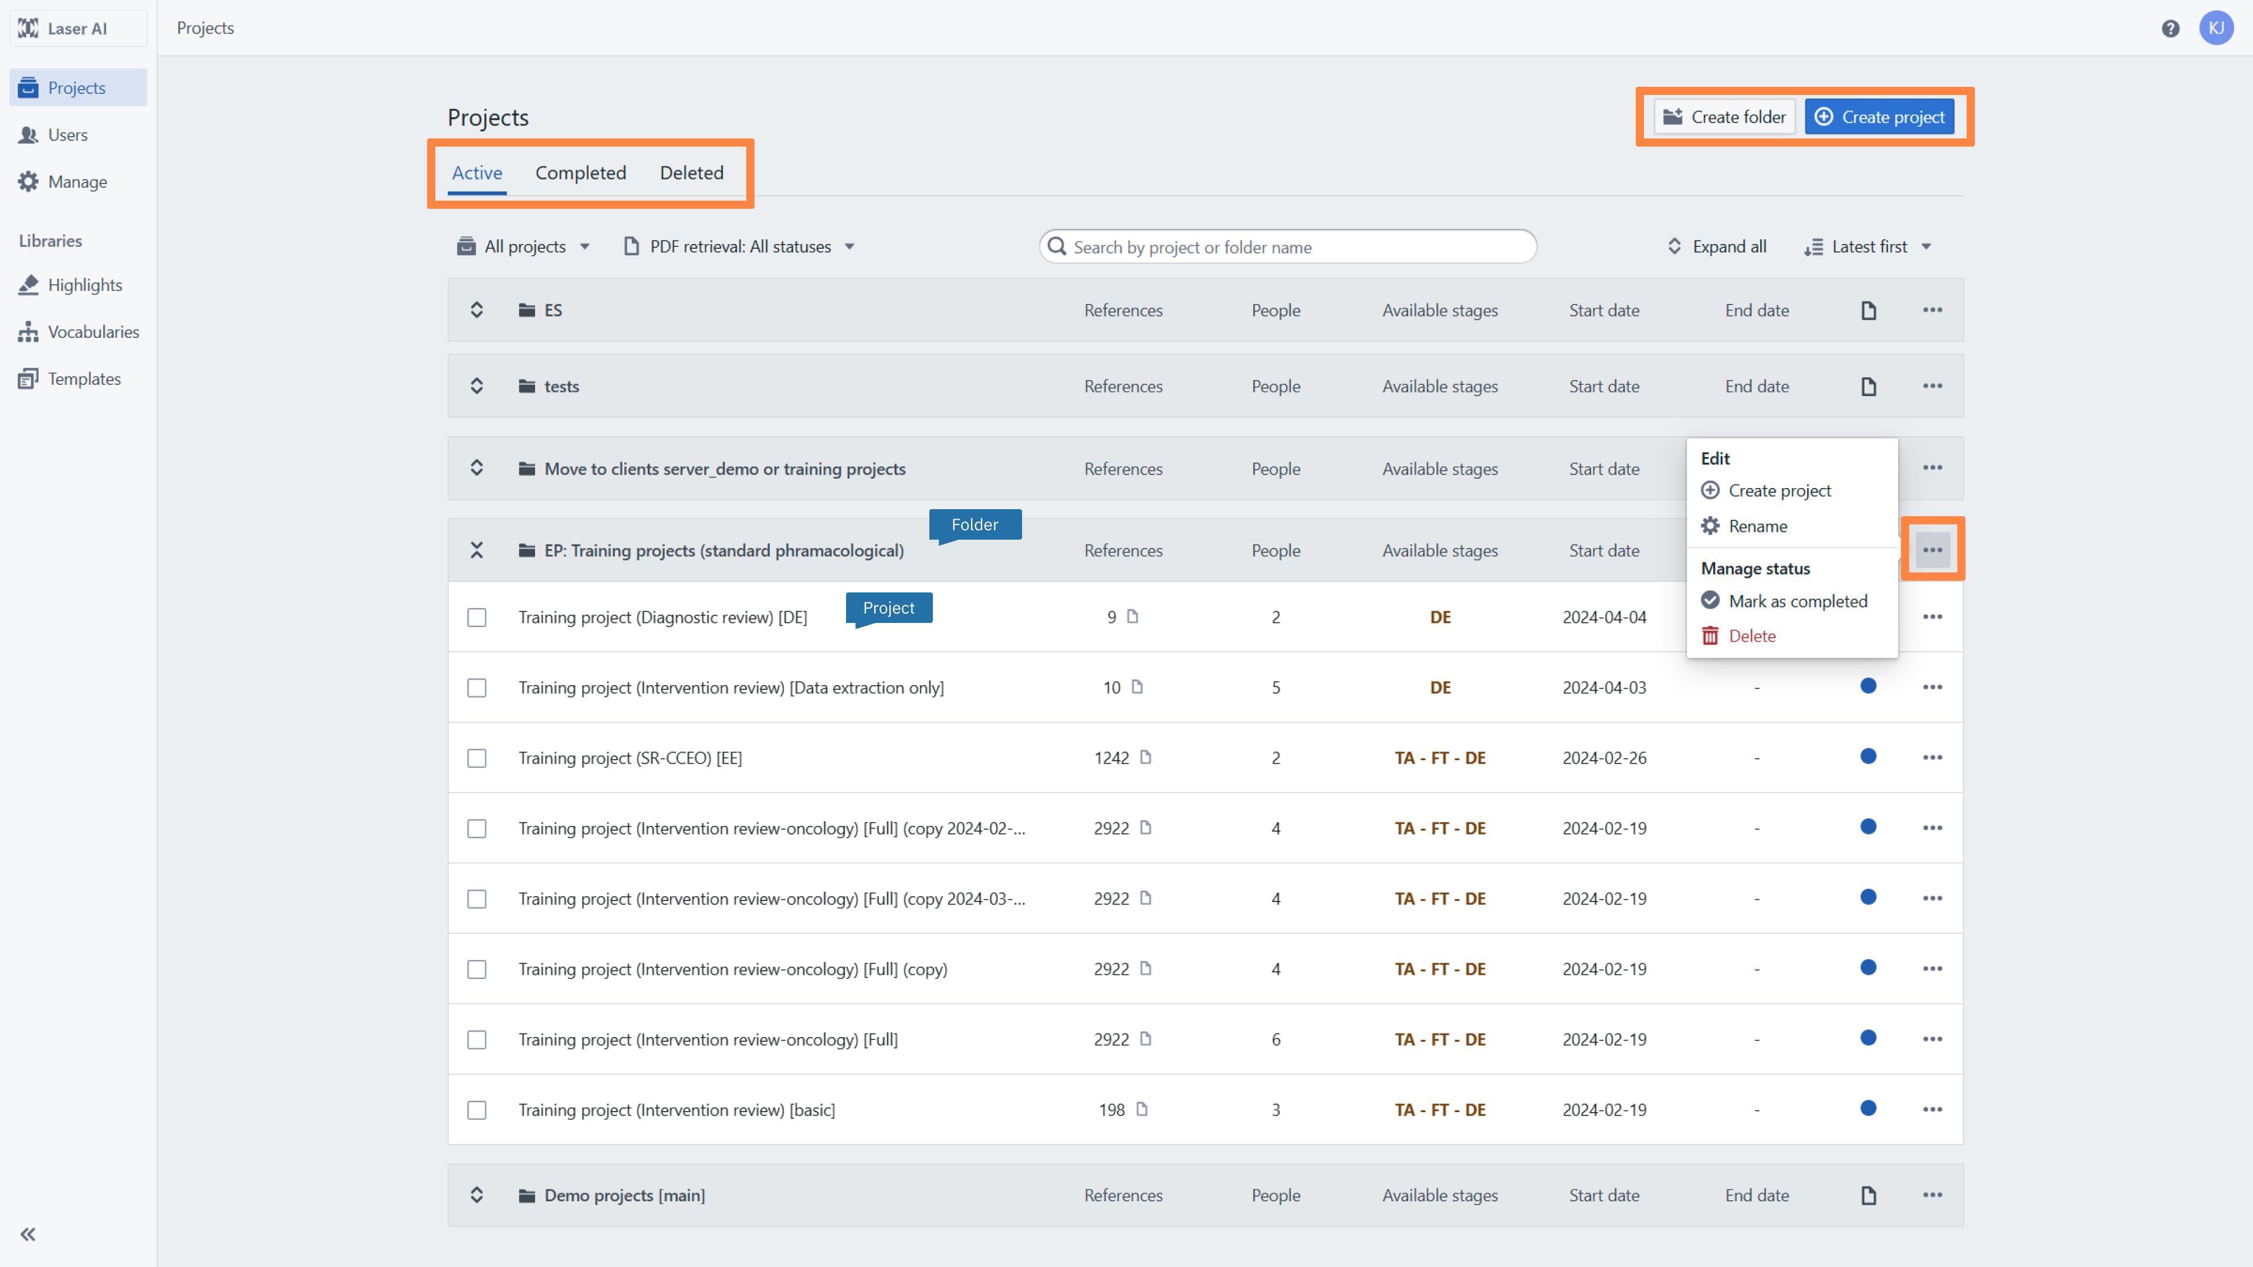
Task: Expand the ES folder
Action: (x=476, y=310)
